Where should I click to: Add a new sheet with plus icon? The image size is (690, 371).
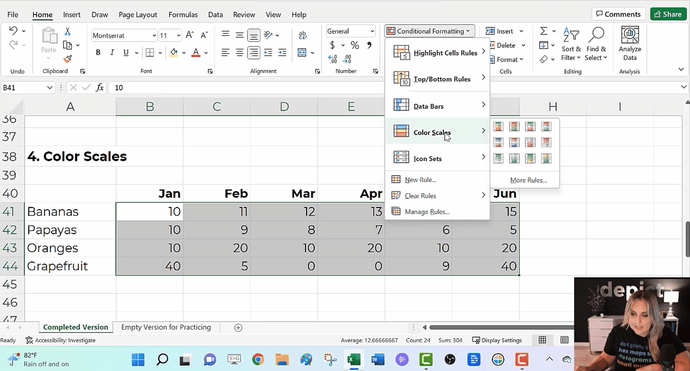point(238,328)
